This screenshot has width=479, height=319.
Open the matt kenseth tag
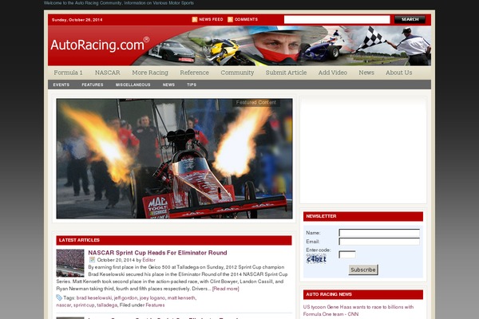click(x=181, y=298)
